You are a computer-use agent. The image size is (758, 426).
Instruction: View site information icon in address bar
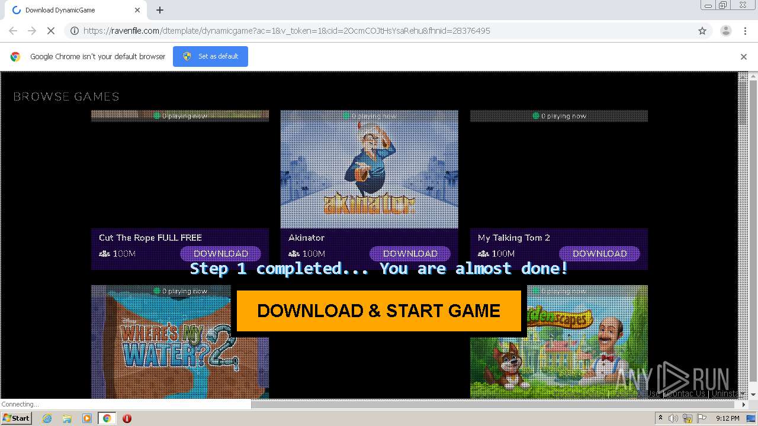coord(75,31)
